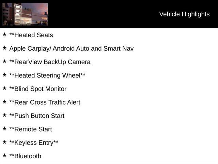Select the star beside Push Button Start
This screenshot has width=218, height=164.
click(x=4, y=115)
